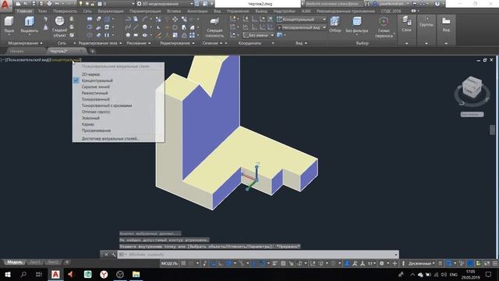The image size is (499, 281).
Task: Open the Несохраненный вид view dropdown
Action: point(301,27)
